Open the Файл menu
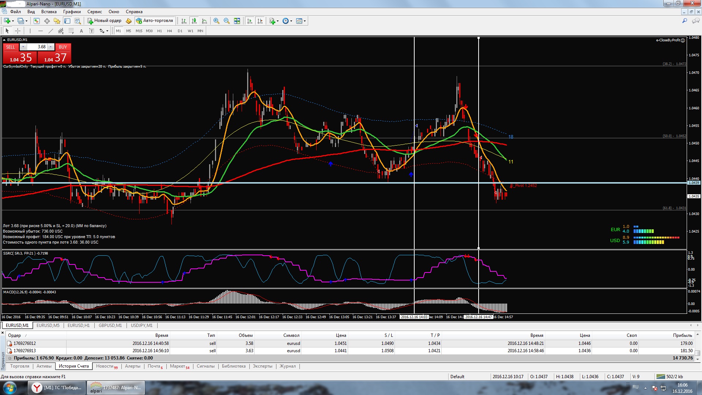 (x=15, y=11)
